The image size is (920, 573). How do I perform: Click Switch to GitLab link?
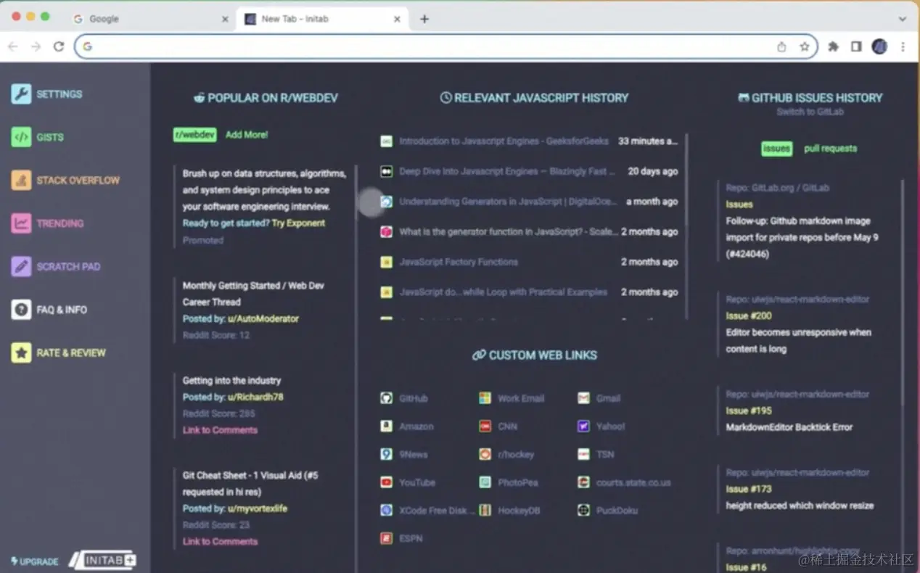810,112
